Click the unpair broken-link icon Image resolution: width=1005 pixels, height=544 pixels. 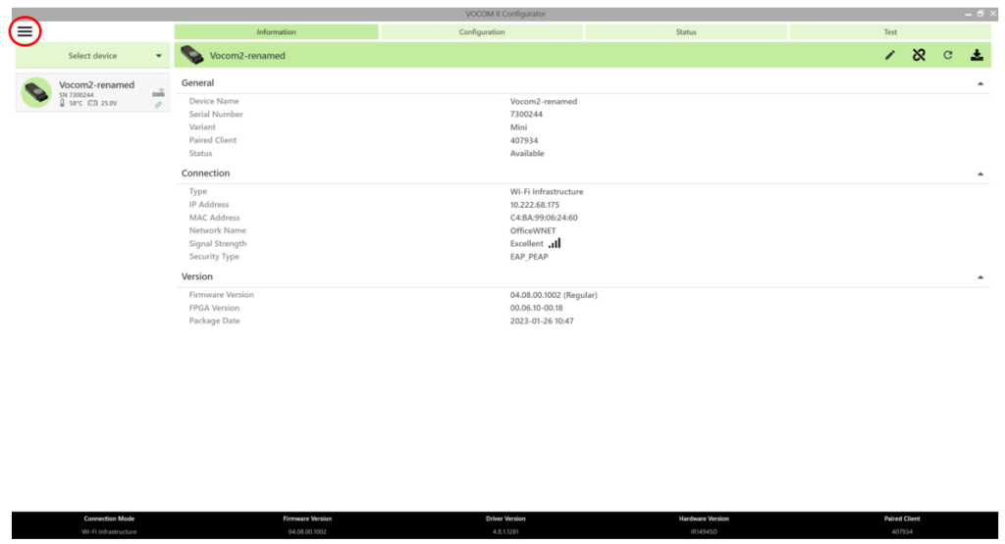point(919,55)
